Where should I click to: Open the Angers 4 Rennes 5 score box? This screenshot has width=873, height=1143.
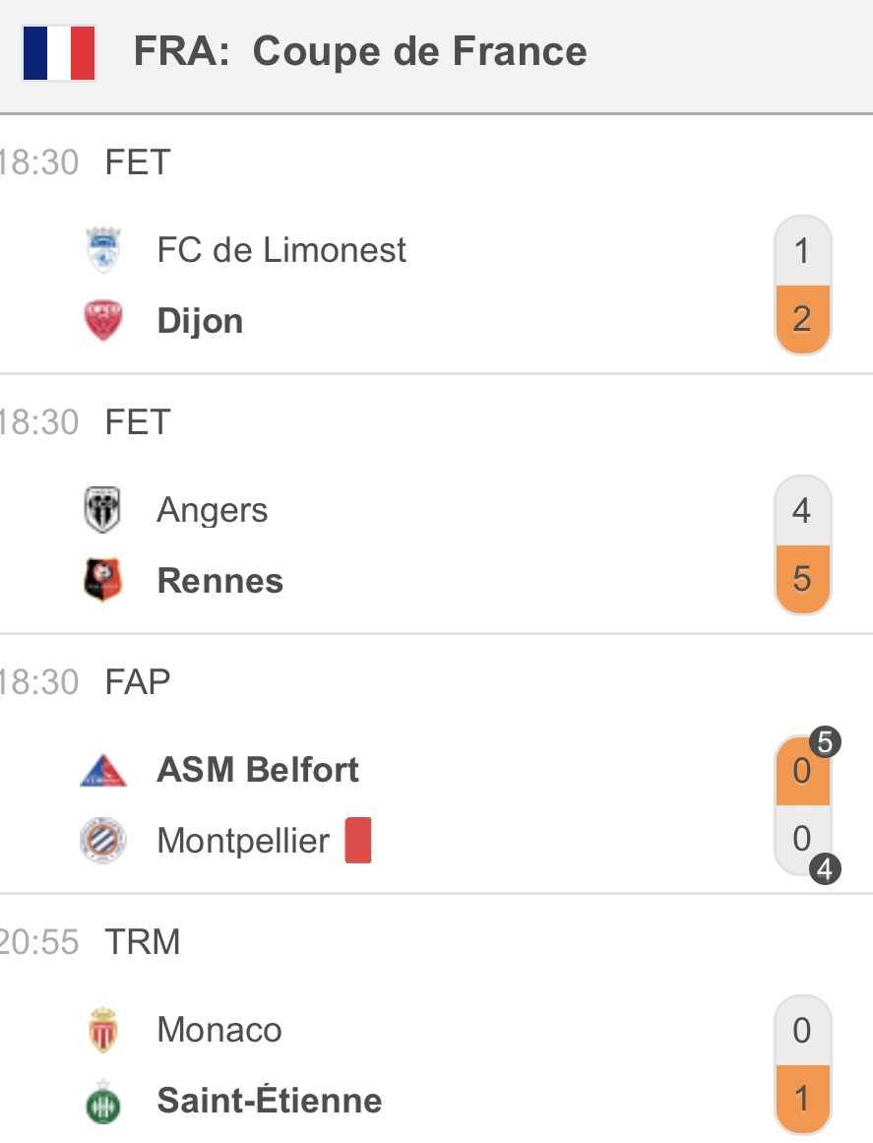802,544
